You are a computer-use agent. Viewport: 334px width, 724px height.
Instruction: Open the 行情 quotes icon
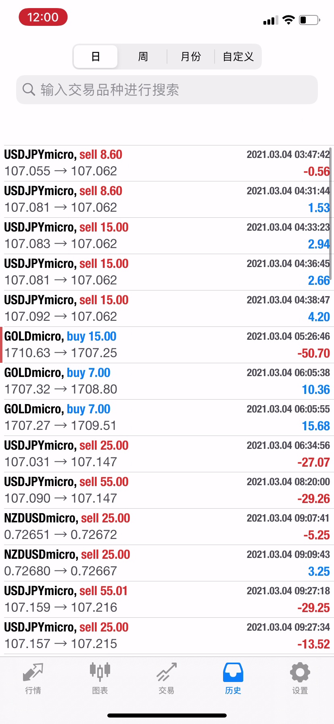click(x=33, y=672)
